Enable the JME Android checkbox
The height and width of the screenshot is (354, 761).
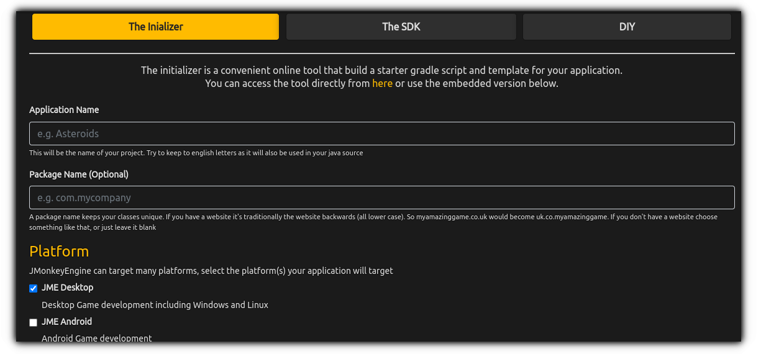click(34, 322)
